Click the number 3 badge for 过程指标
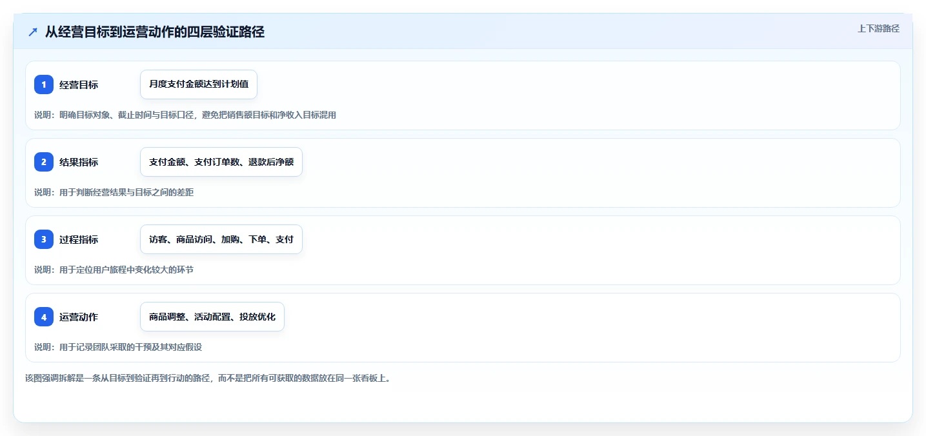 coord(44,239)
